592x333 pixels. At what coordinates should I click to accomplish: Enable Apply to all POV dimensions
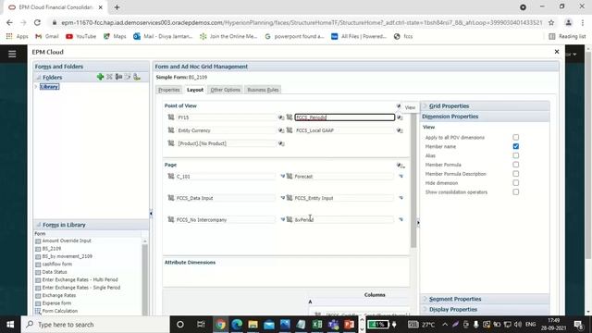click(x=516, y=137)
